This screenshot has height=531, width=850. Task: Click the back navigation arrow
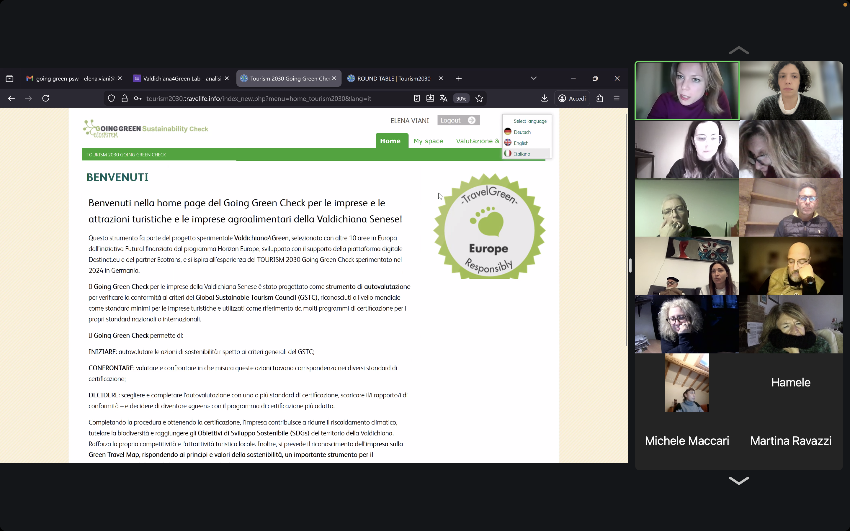click(x=11, y=98)
